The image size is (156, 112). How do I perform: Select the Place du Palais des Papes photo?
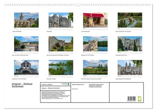(26, 44)
